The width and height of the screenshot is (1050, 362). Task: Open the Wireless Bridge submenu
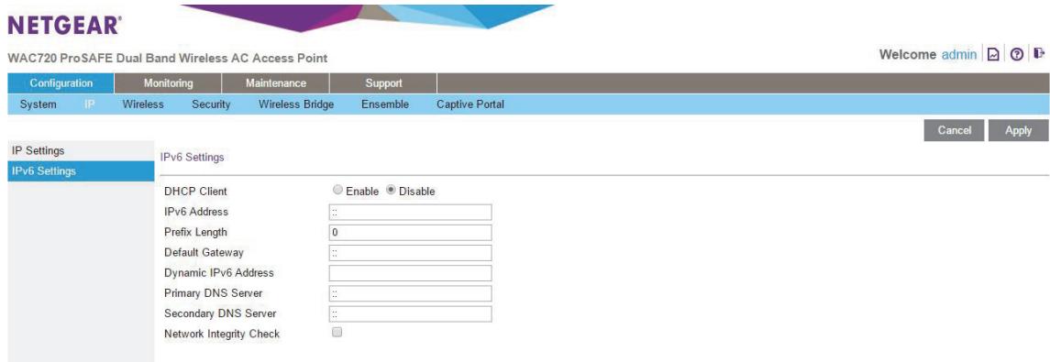[296, 104]
